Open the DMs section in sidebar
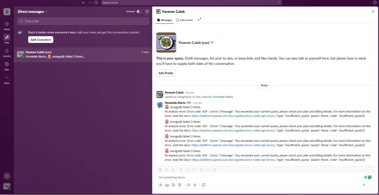The height and width of the screenshot is (195, 379). (7, 39)
